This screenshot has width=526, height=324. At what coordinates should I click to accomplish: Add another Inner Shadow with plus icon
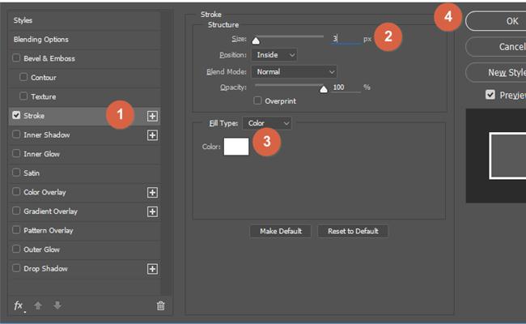pos(152,135)
